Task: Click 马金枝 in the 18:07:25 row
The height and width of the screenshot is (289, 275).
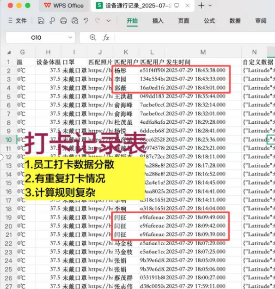Action: click(x=126, y=252)
